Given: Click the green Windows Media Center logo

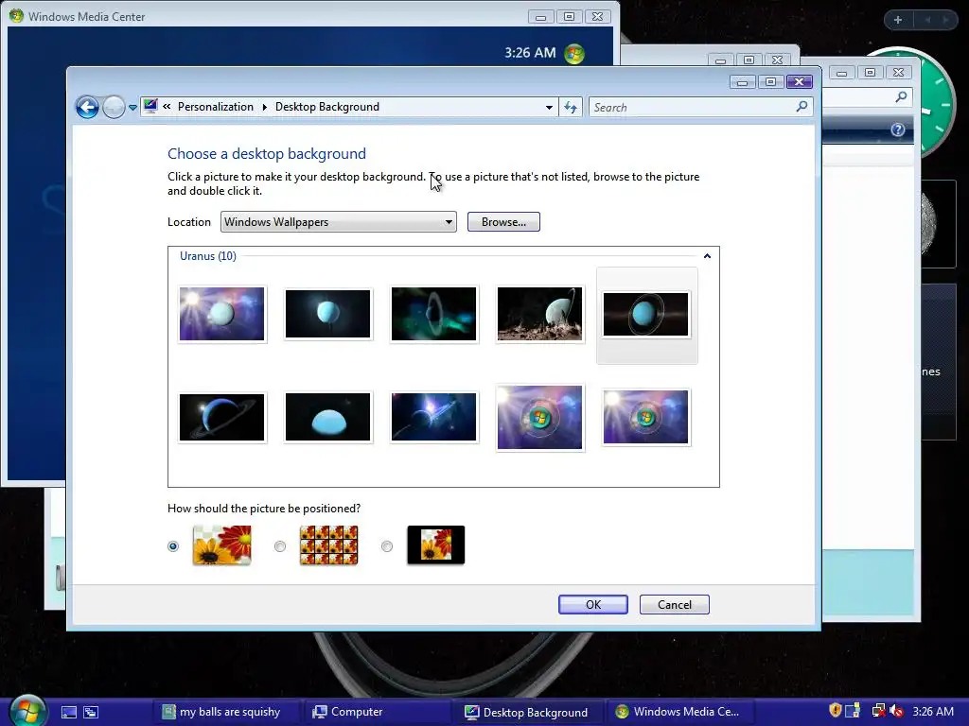Looking at the screenshot, I should point(574,53).
